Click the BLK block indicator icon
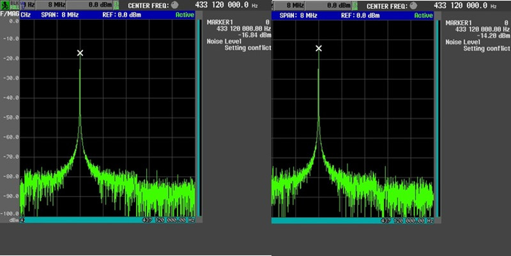The image size is (511, 256). (x=15, y=5)
